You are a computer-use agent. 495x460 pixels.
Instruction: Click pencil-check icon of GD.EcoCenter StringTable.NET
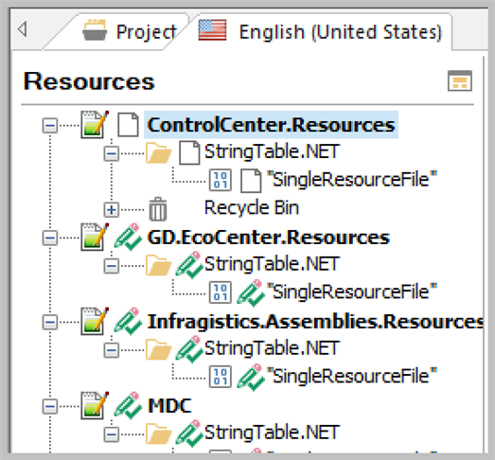[189, 265]
